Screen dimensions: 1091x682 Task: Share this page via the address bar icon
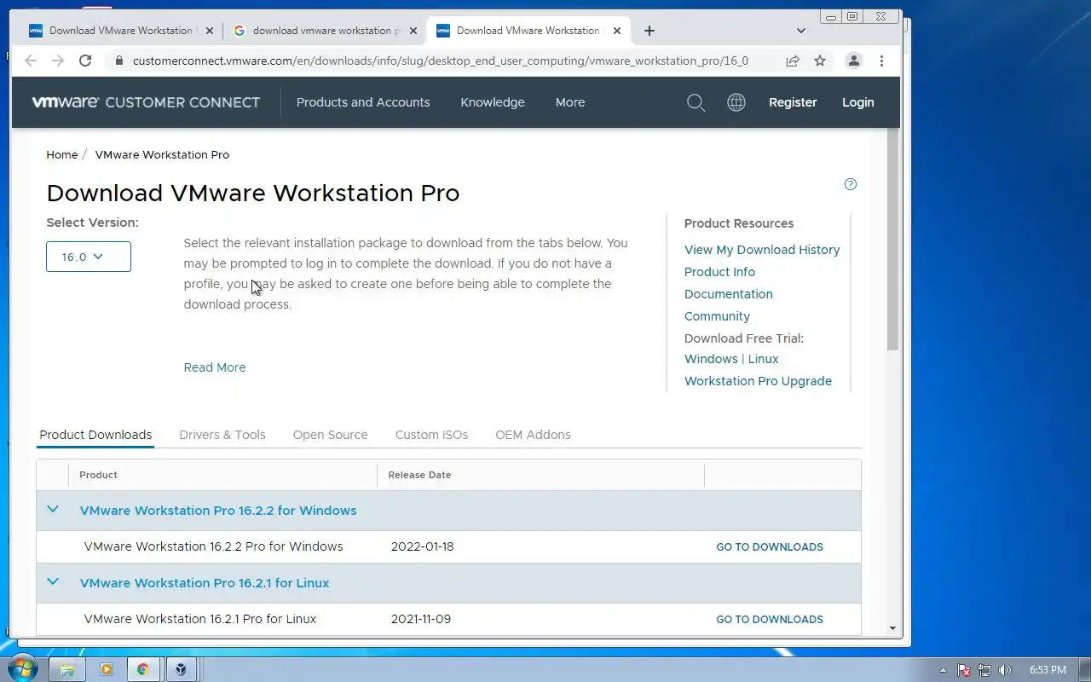793,61
